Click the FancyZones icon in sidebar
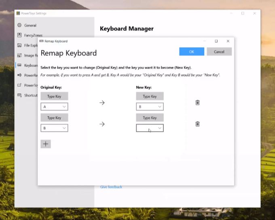This screenshot has height=220, width=275. [x=19, y=35]
